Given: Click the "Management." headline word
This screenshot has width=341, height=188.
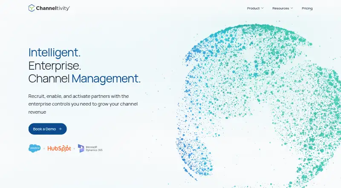Looking at the screenshot, I should (x=106, y=79).
